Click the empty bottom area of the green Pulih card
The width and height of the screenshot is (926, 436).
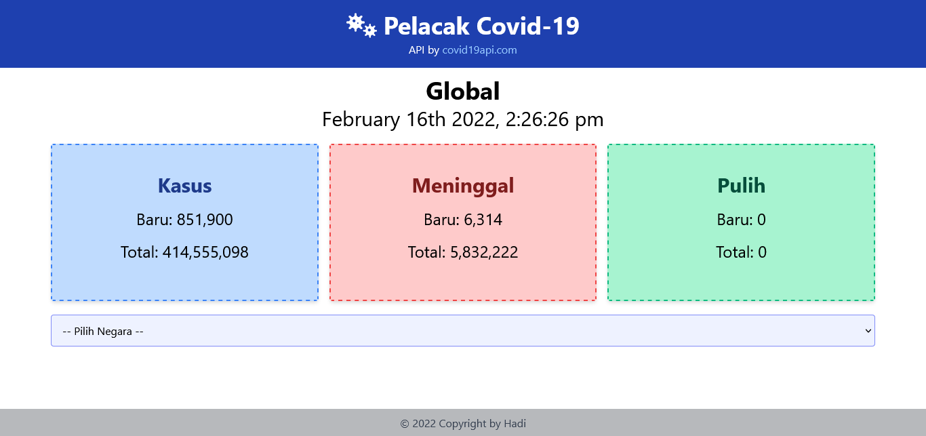pyautogui.click(x=741, y=282)
